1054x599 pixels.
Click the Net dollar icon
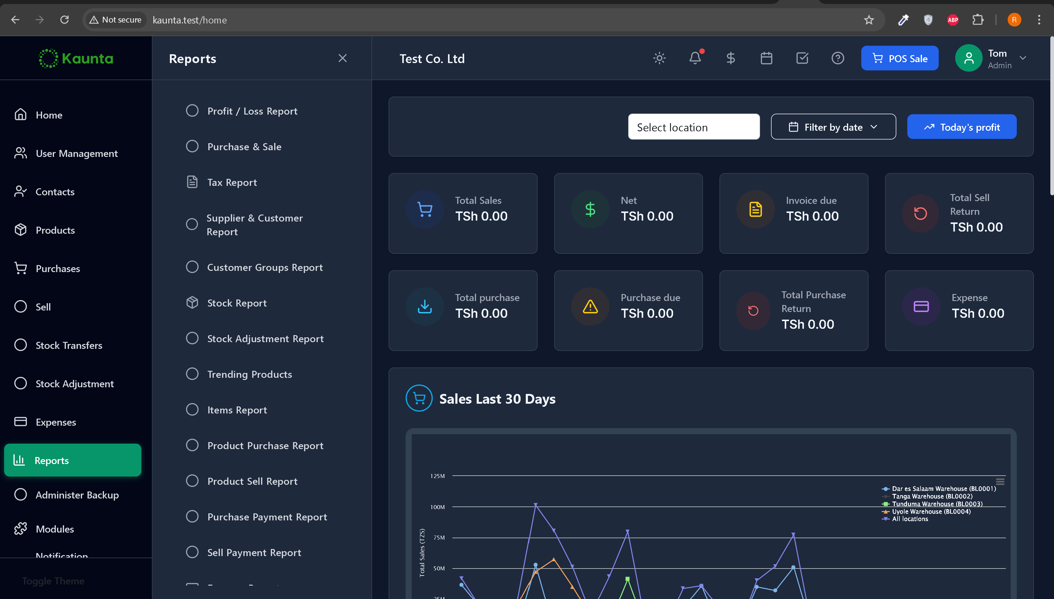(x=590, y=209)
